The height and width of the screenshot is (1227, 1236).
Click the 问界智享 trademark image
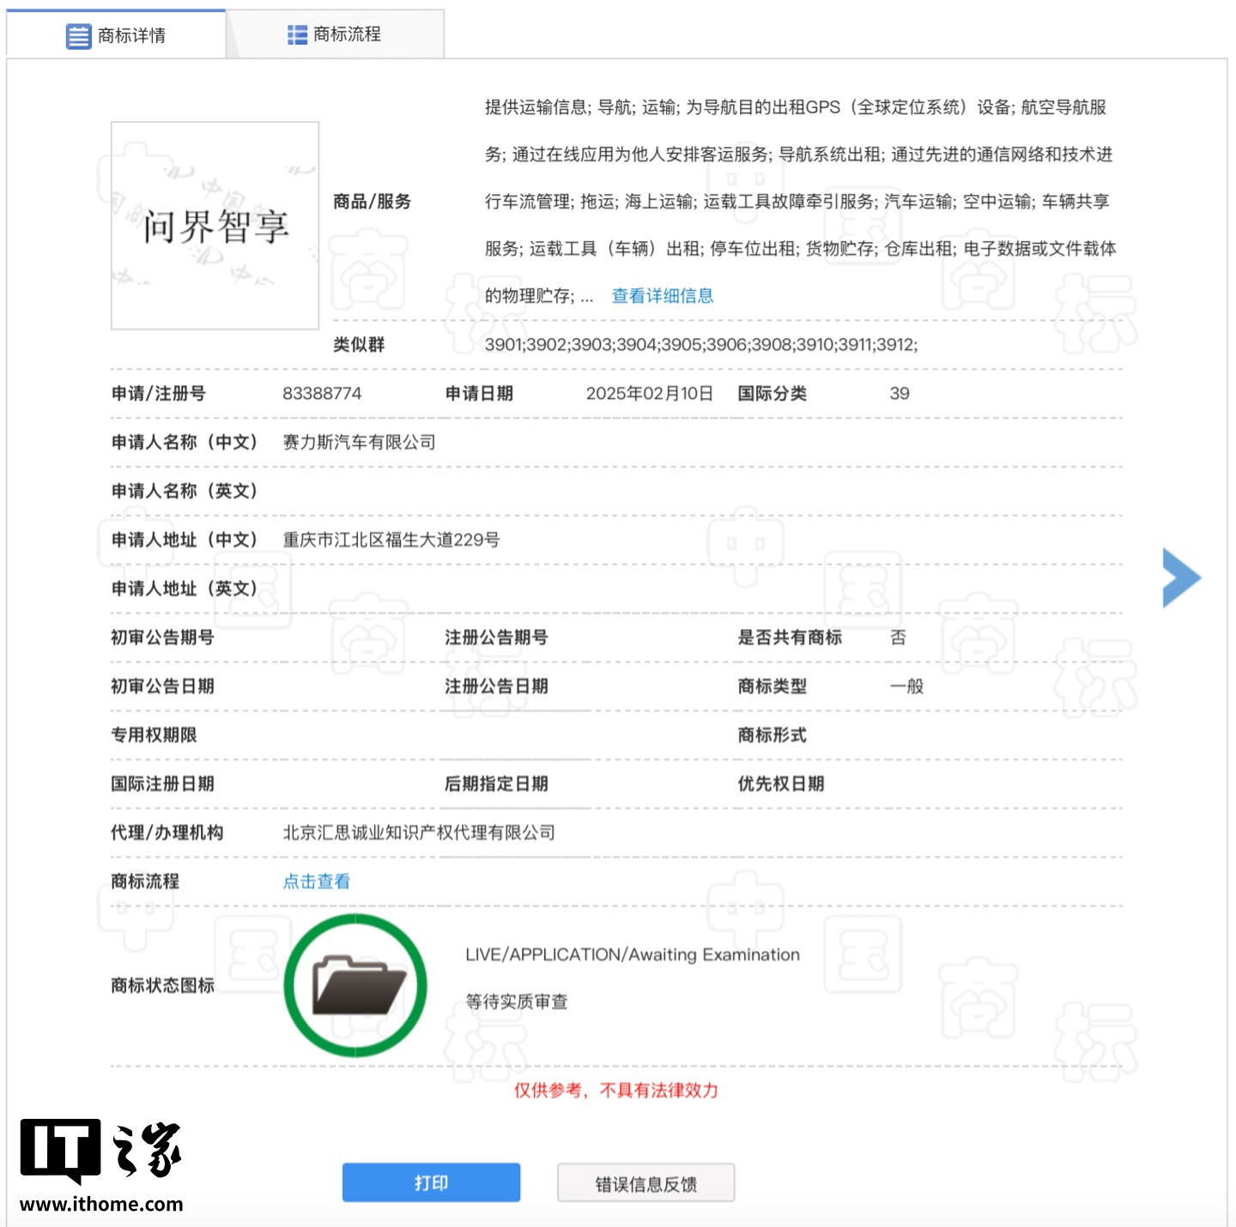[215, 226]
